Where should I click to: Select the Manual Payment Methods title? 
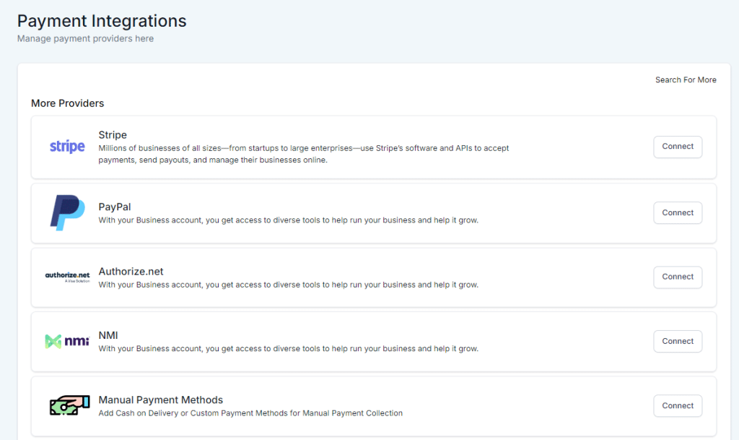click(161, 400)
